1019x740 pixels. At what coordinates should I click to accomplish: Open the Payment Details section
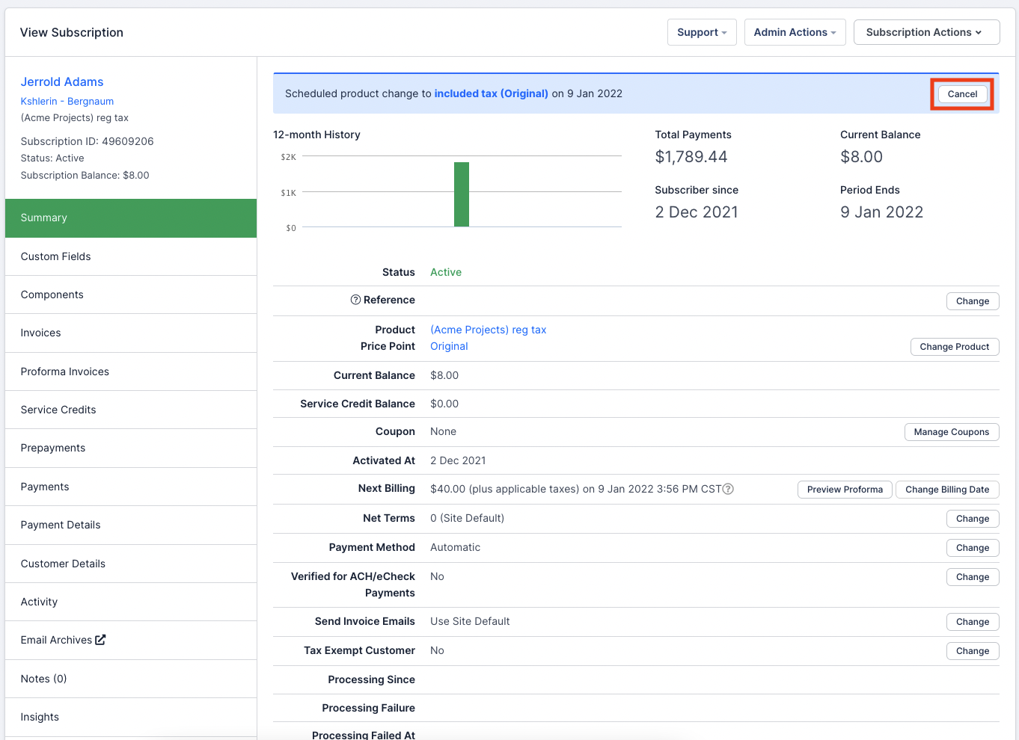coord(61,525)
